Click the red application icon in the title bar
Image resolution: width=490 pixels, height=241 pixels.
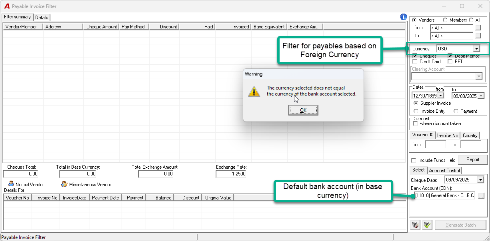pyautogui.click(x=6, y=6)
